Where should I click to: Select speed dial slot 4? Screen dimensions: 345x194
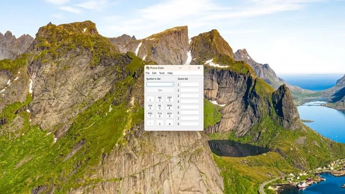[190, 101]
